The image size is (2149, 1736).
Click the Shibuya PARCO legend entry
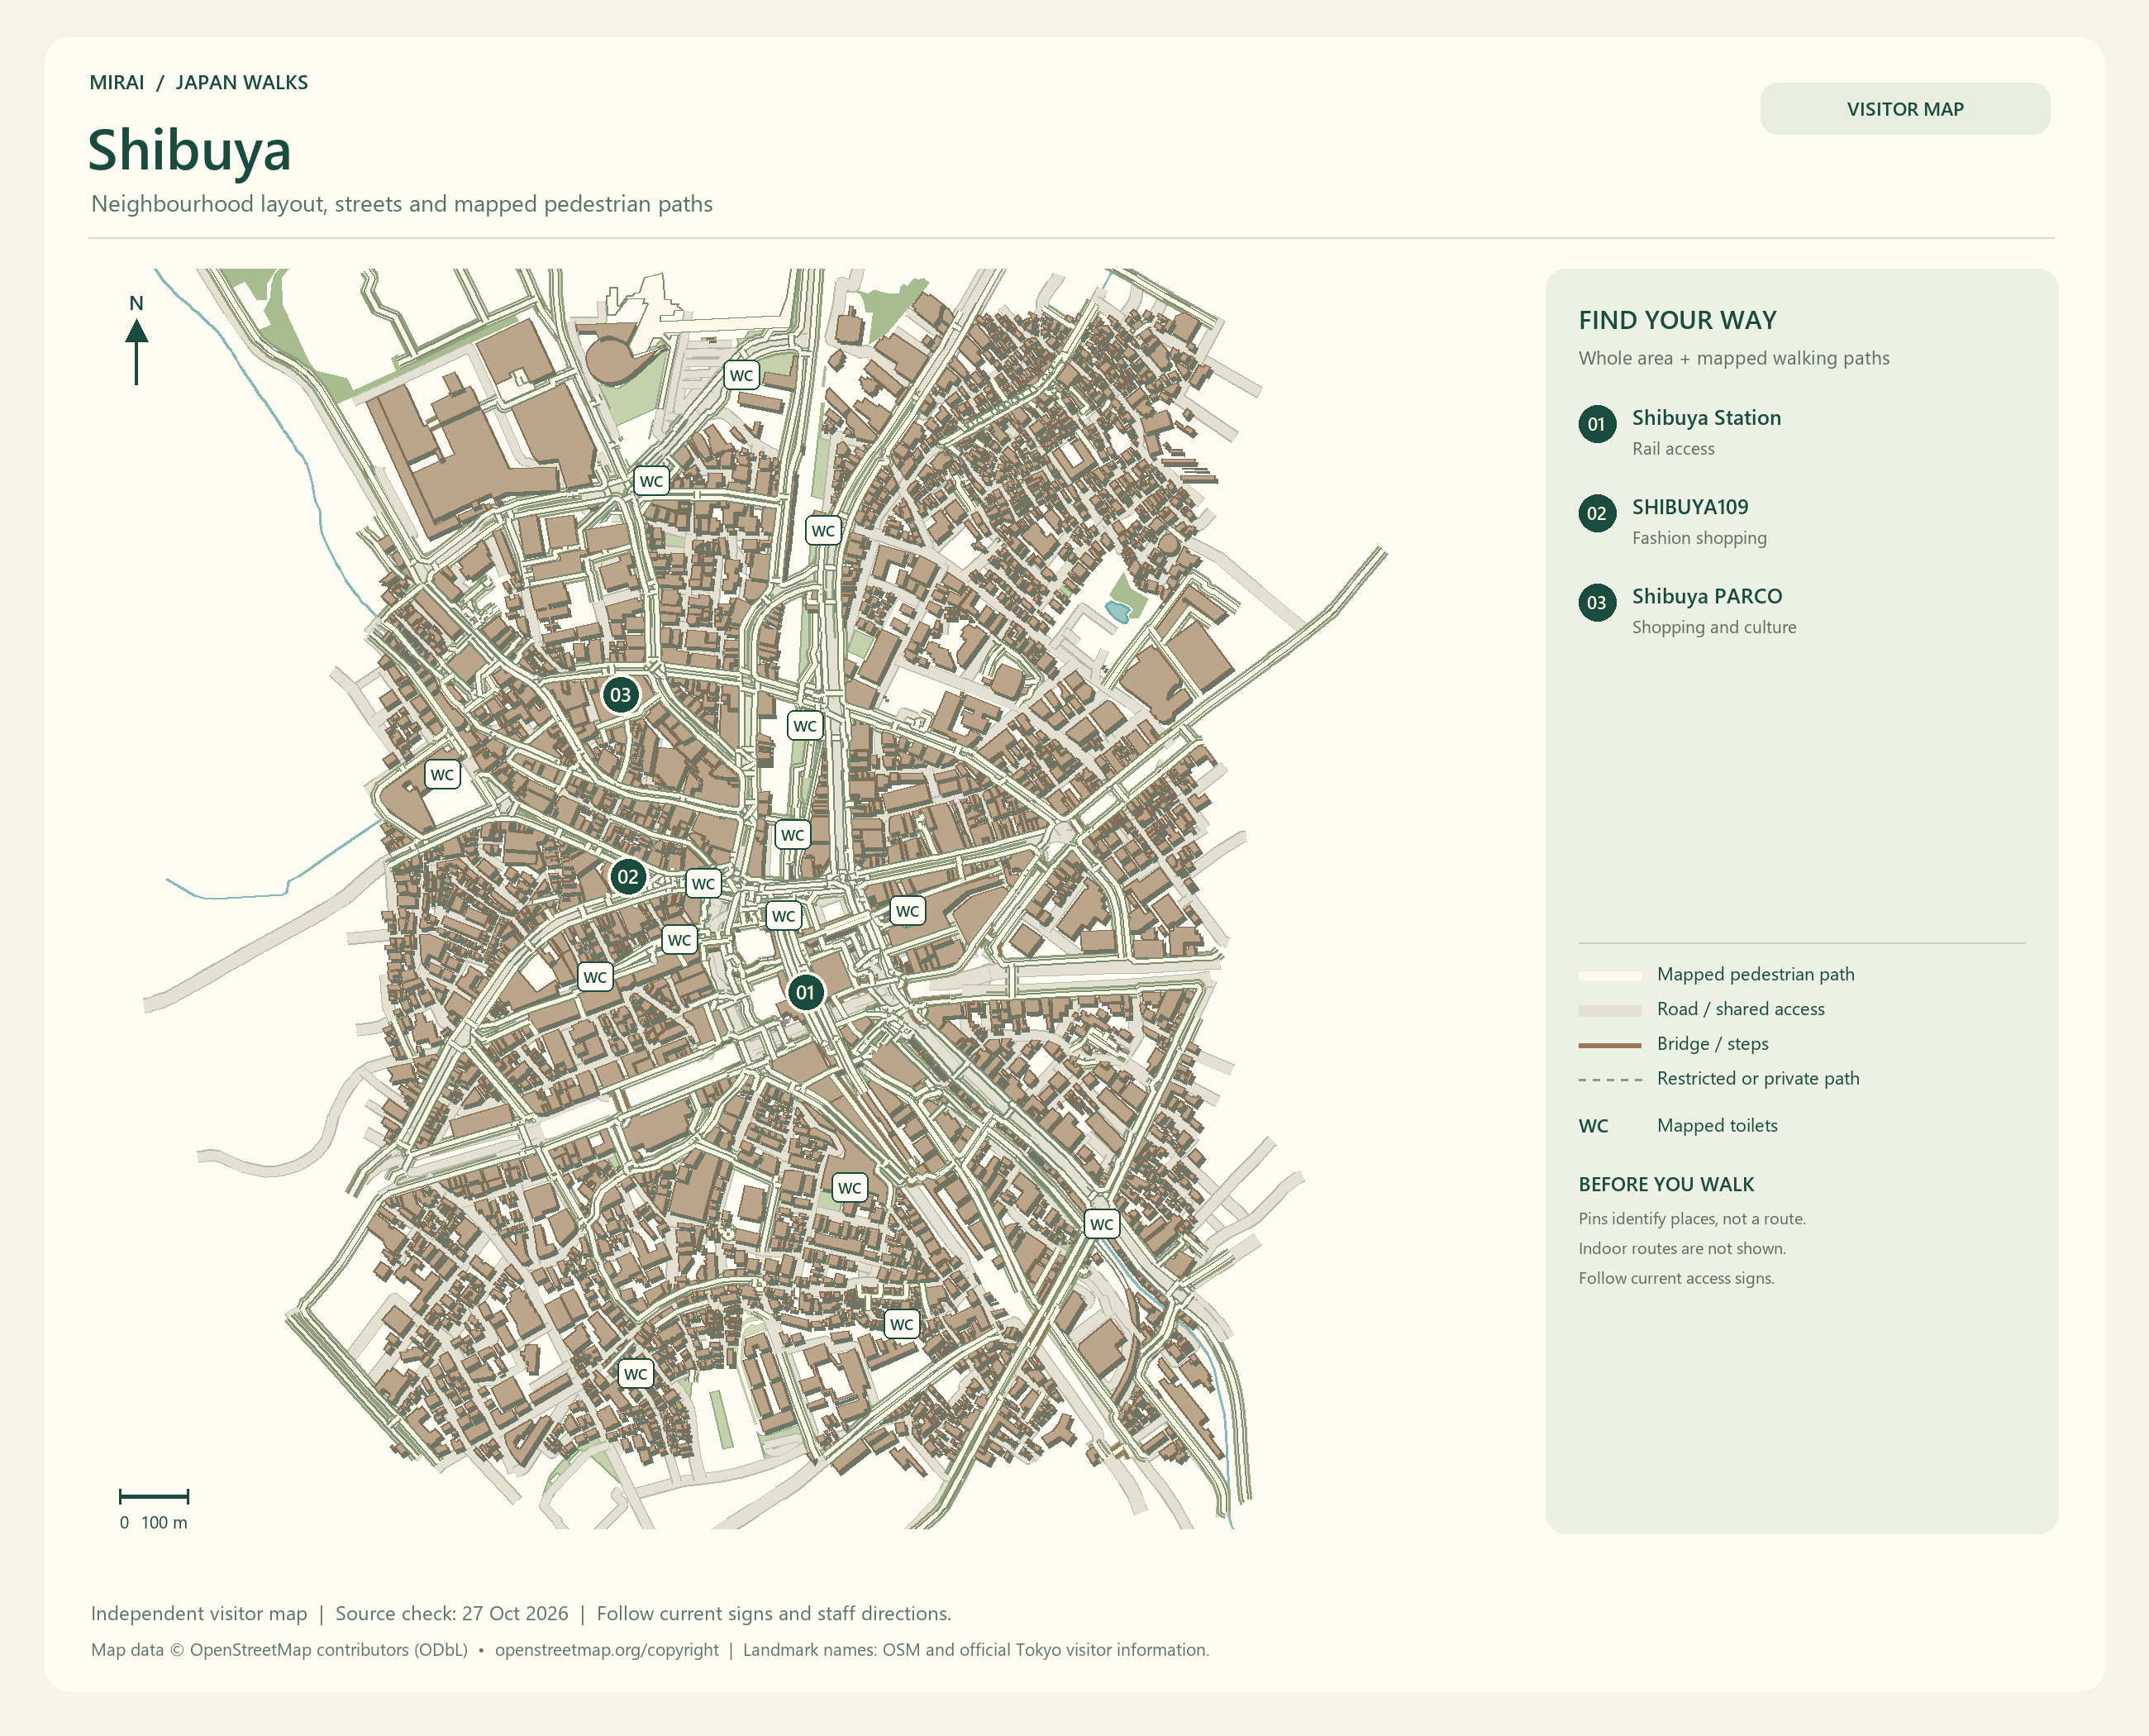(x=1707, y=596)
